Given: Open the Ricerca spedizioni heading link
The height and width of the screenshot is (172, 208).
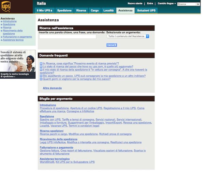Looking at the screenshot, I should pos(51,131).
